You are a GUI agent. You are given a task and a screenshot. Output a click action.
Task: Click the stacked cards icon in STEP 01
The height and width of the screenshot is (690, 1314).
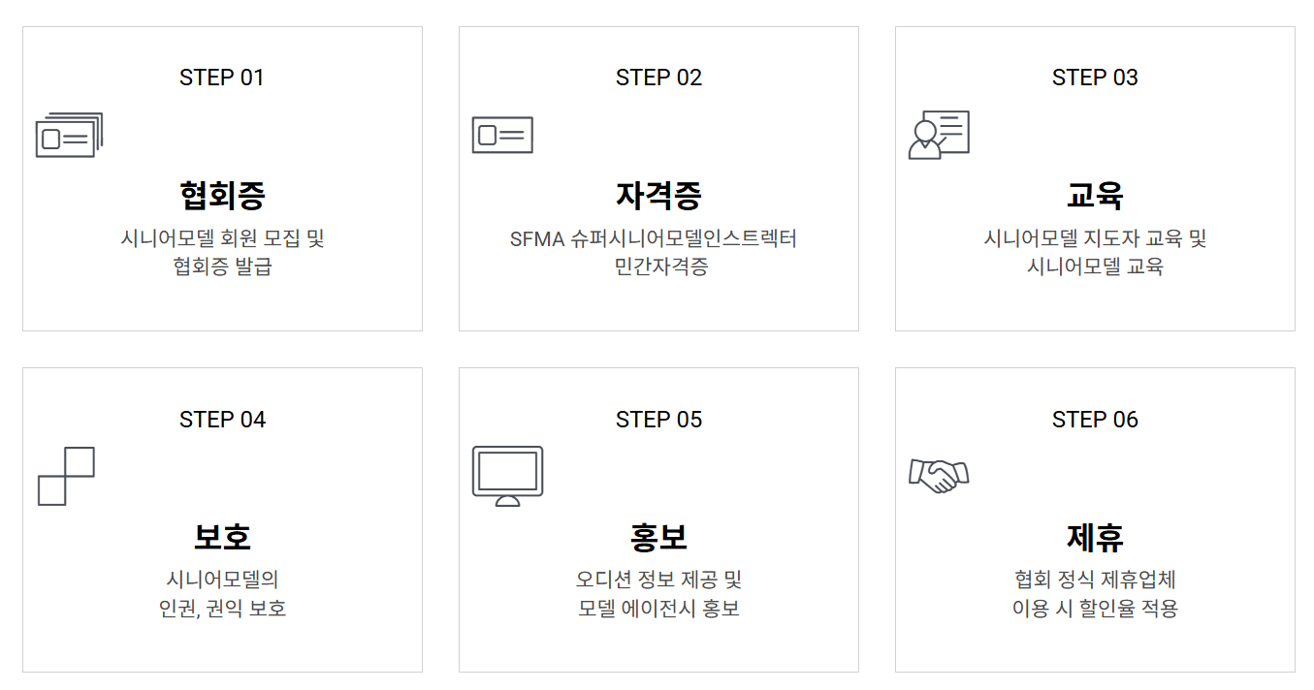(x=69, y=135)
